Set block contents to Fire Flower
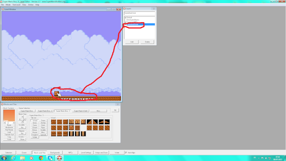The width and height of the screenshot is (286, 161). tap(9, 130)
